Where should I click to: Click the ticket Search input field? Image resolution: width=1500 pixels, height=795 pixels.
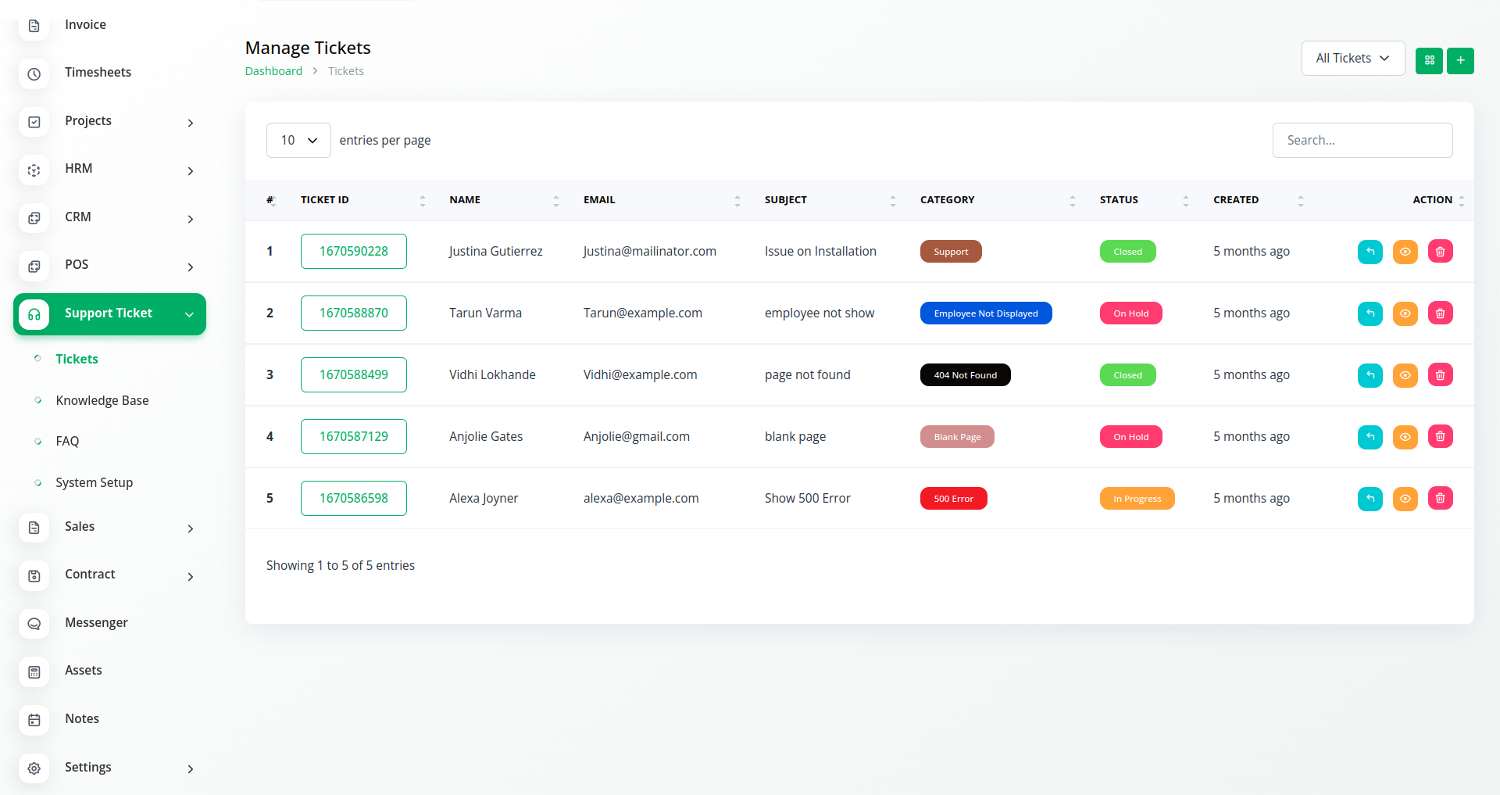click(x=1362, y=141)
